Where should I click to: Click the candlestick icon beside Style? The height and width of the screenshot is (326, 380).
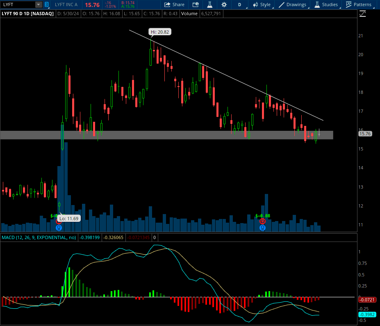(x=255, y=5)
